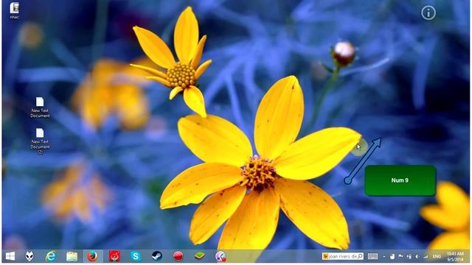The image size is (472, 265).
Task: Open the volume speaker tray icon
Action: click(417, 257)
